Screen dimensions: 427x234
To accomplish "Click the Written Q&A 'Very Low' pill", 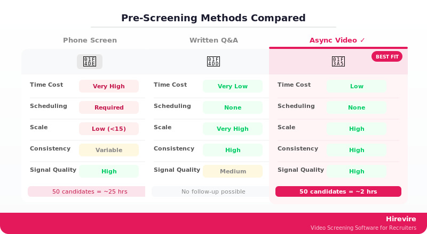I will tap(233, 86).
